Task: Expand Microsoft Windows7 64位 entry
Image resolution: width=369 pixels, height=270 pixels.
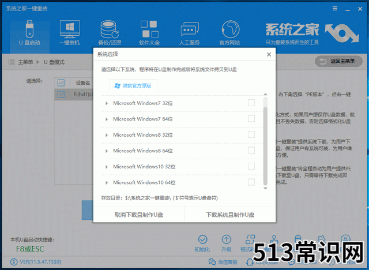Action: coord(107,119)
